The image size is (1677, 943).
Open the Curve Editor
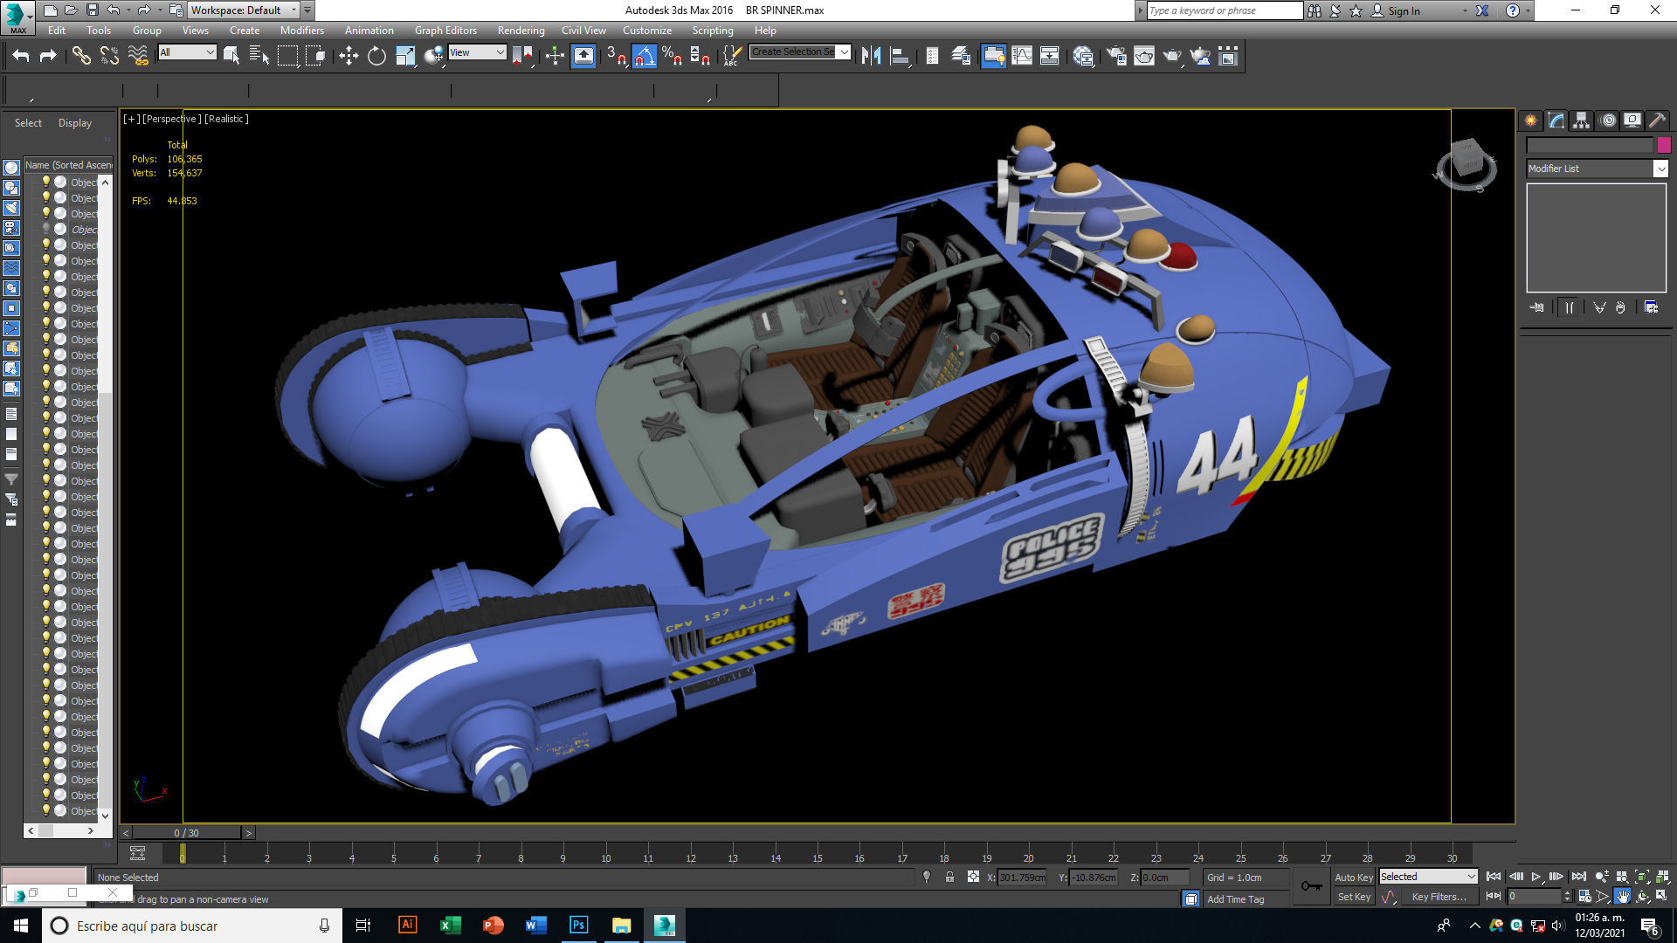click(x=1022, y=57)
